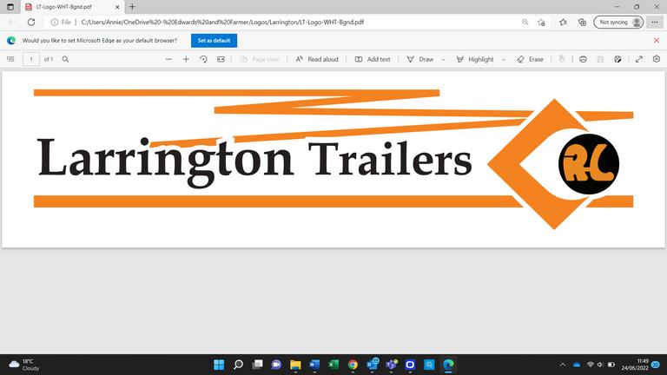Activate the Highlight tool
The height and width of the screenshot is (375, 667).
[475, 59]
